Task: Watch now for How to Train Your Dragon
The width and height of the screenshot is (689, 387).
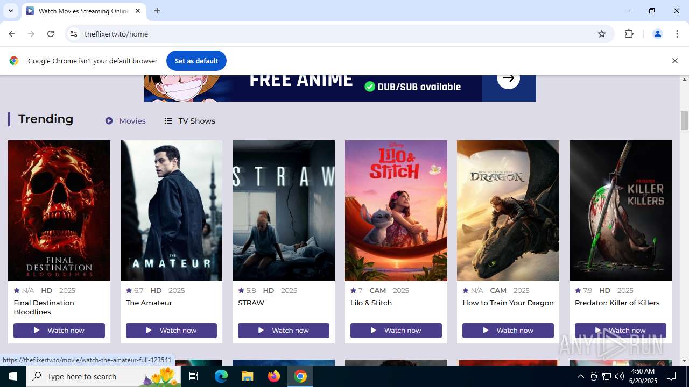Action: (508, 331)
